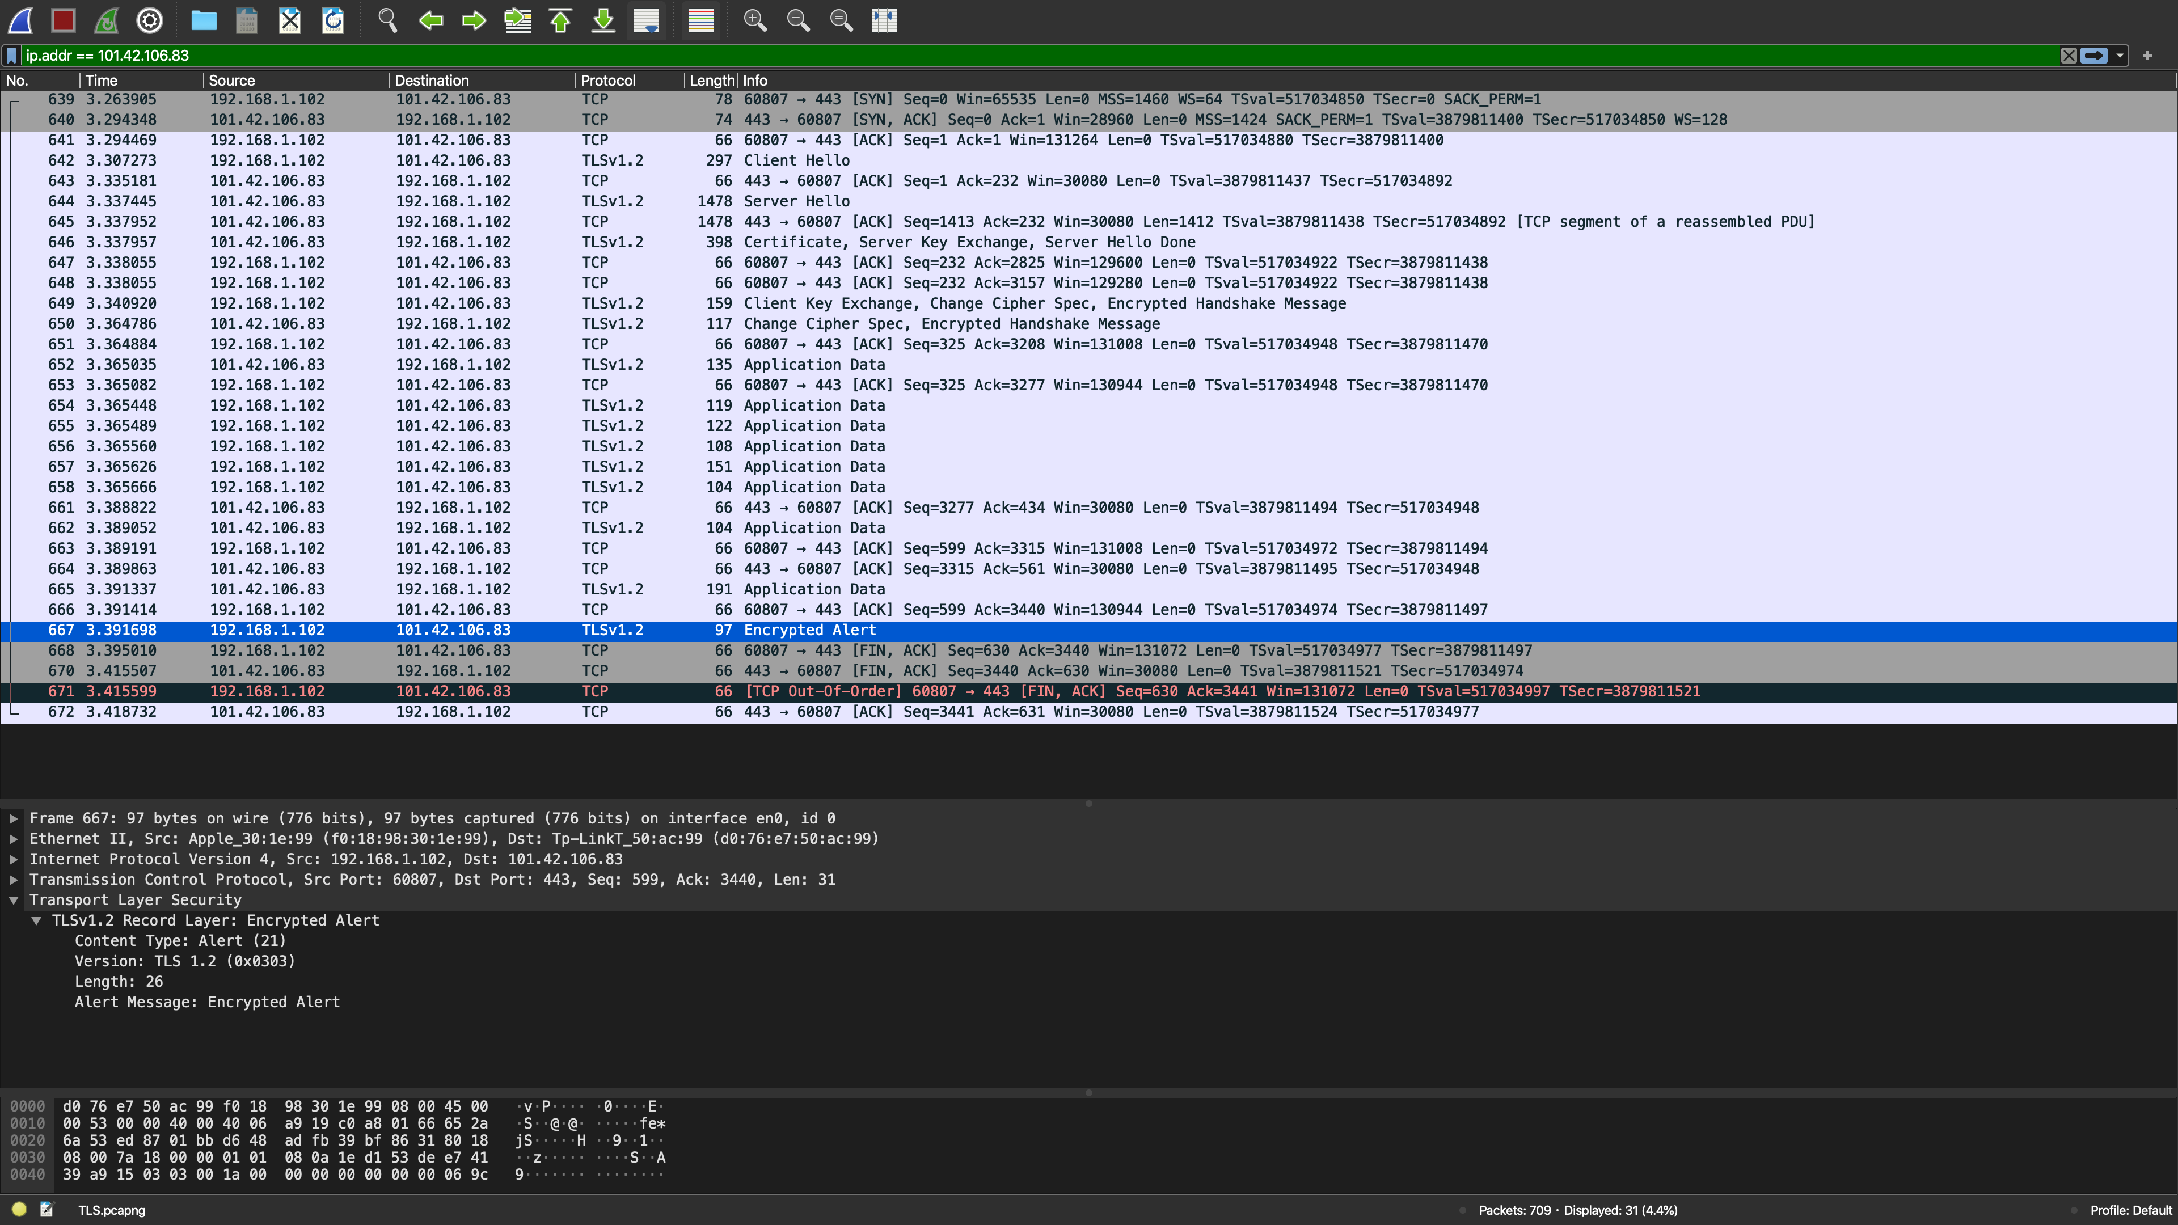This screenshot has height=1225, width=2178.
Task: Jump to the last packet
Action: coord(603,20)
